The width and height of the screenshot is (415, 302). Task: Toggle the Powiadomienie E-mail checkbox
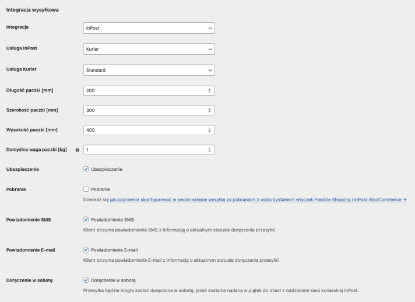[86, 250]
